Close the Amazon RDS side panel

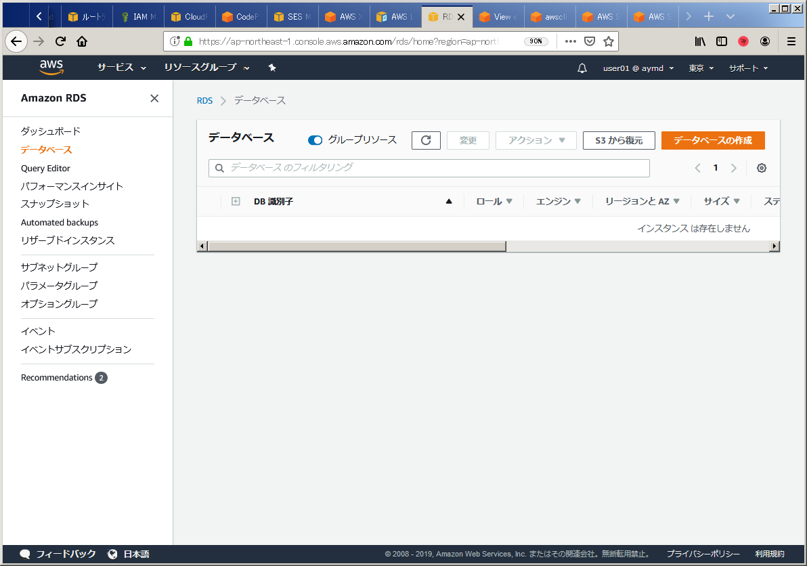click(154, 98)
